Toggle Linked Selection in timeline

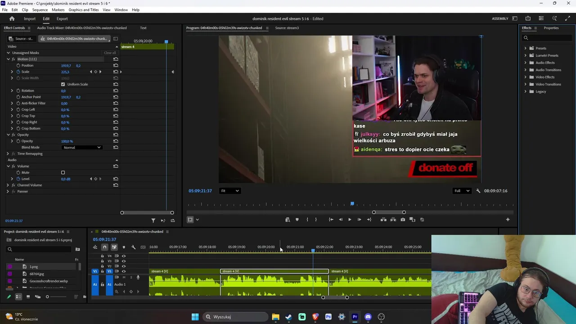coord(114,247)
